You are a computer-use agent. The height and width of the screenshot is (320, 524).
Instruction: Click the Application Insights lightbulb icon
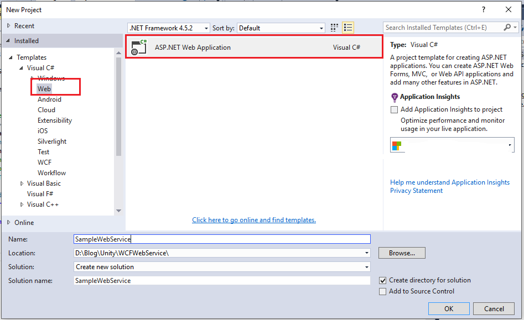pos(395,97)
